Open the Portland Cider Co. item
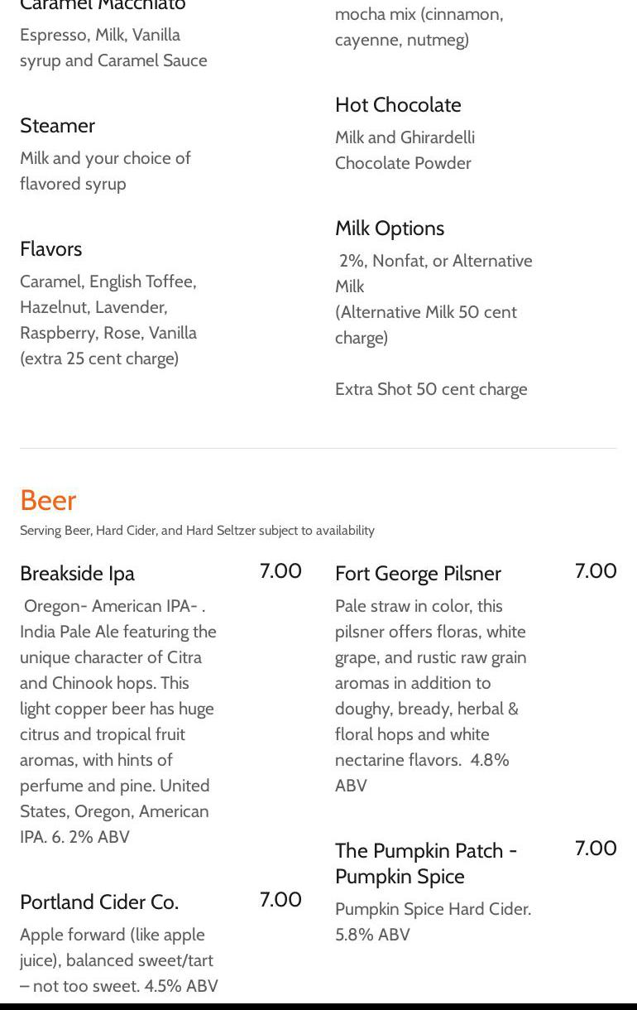This screenshot has width=637, height=1010. point(99,902)
